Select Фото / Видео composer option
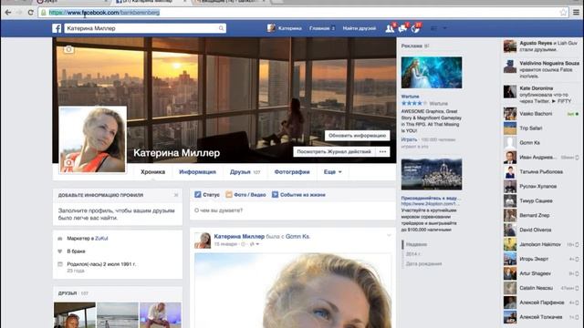The height and width of the screenshot is (328, 584). [245, 194]
